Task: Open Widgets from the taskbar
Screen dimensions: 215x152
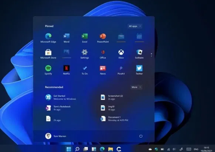Action: tap(94, 149)
